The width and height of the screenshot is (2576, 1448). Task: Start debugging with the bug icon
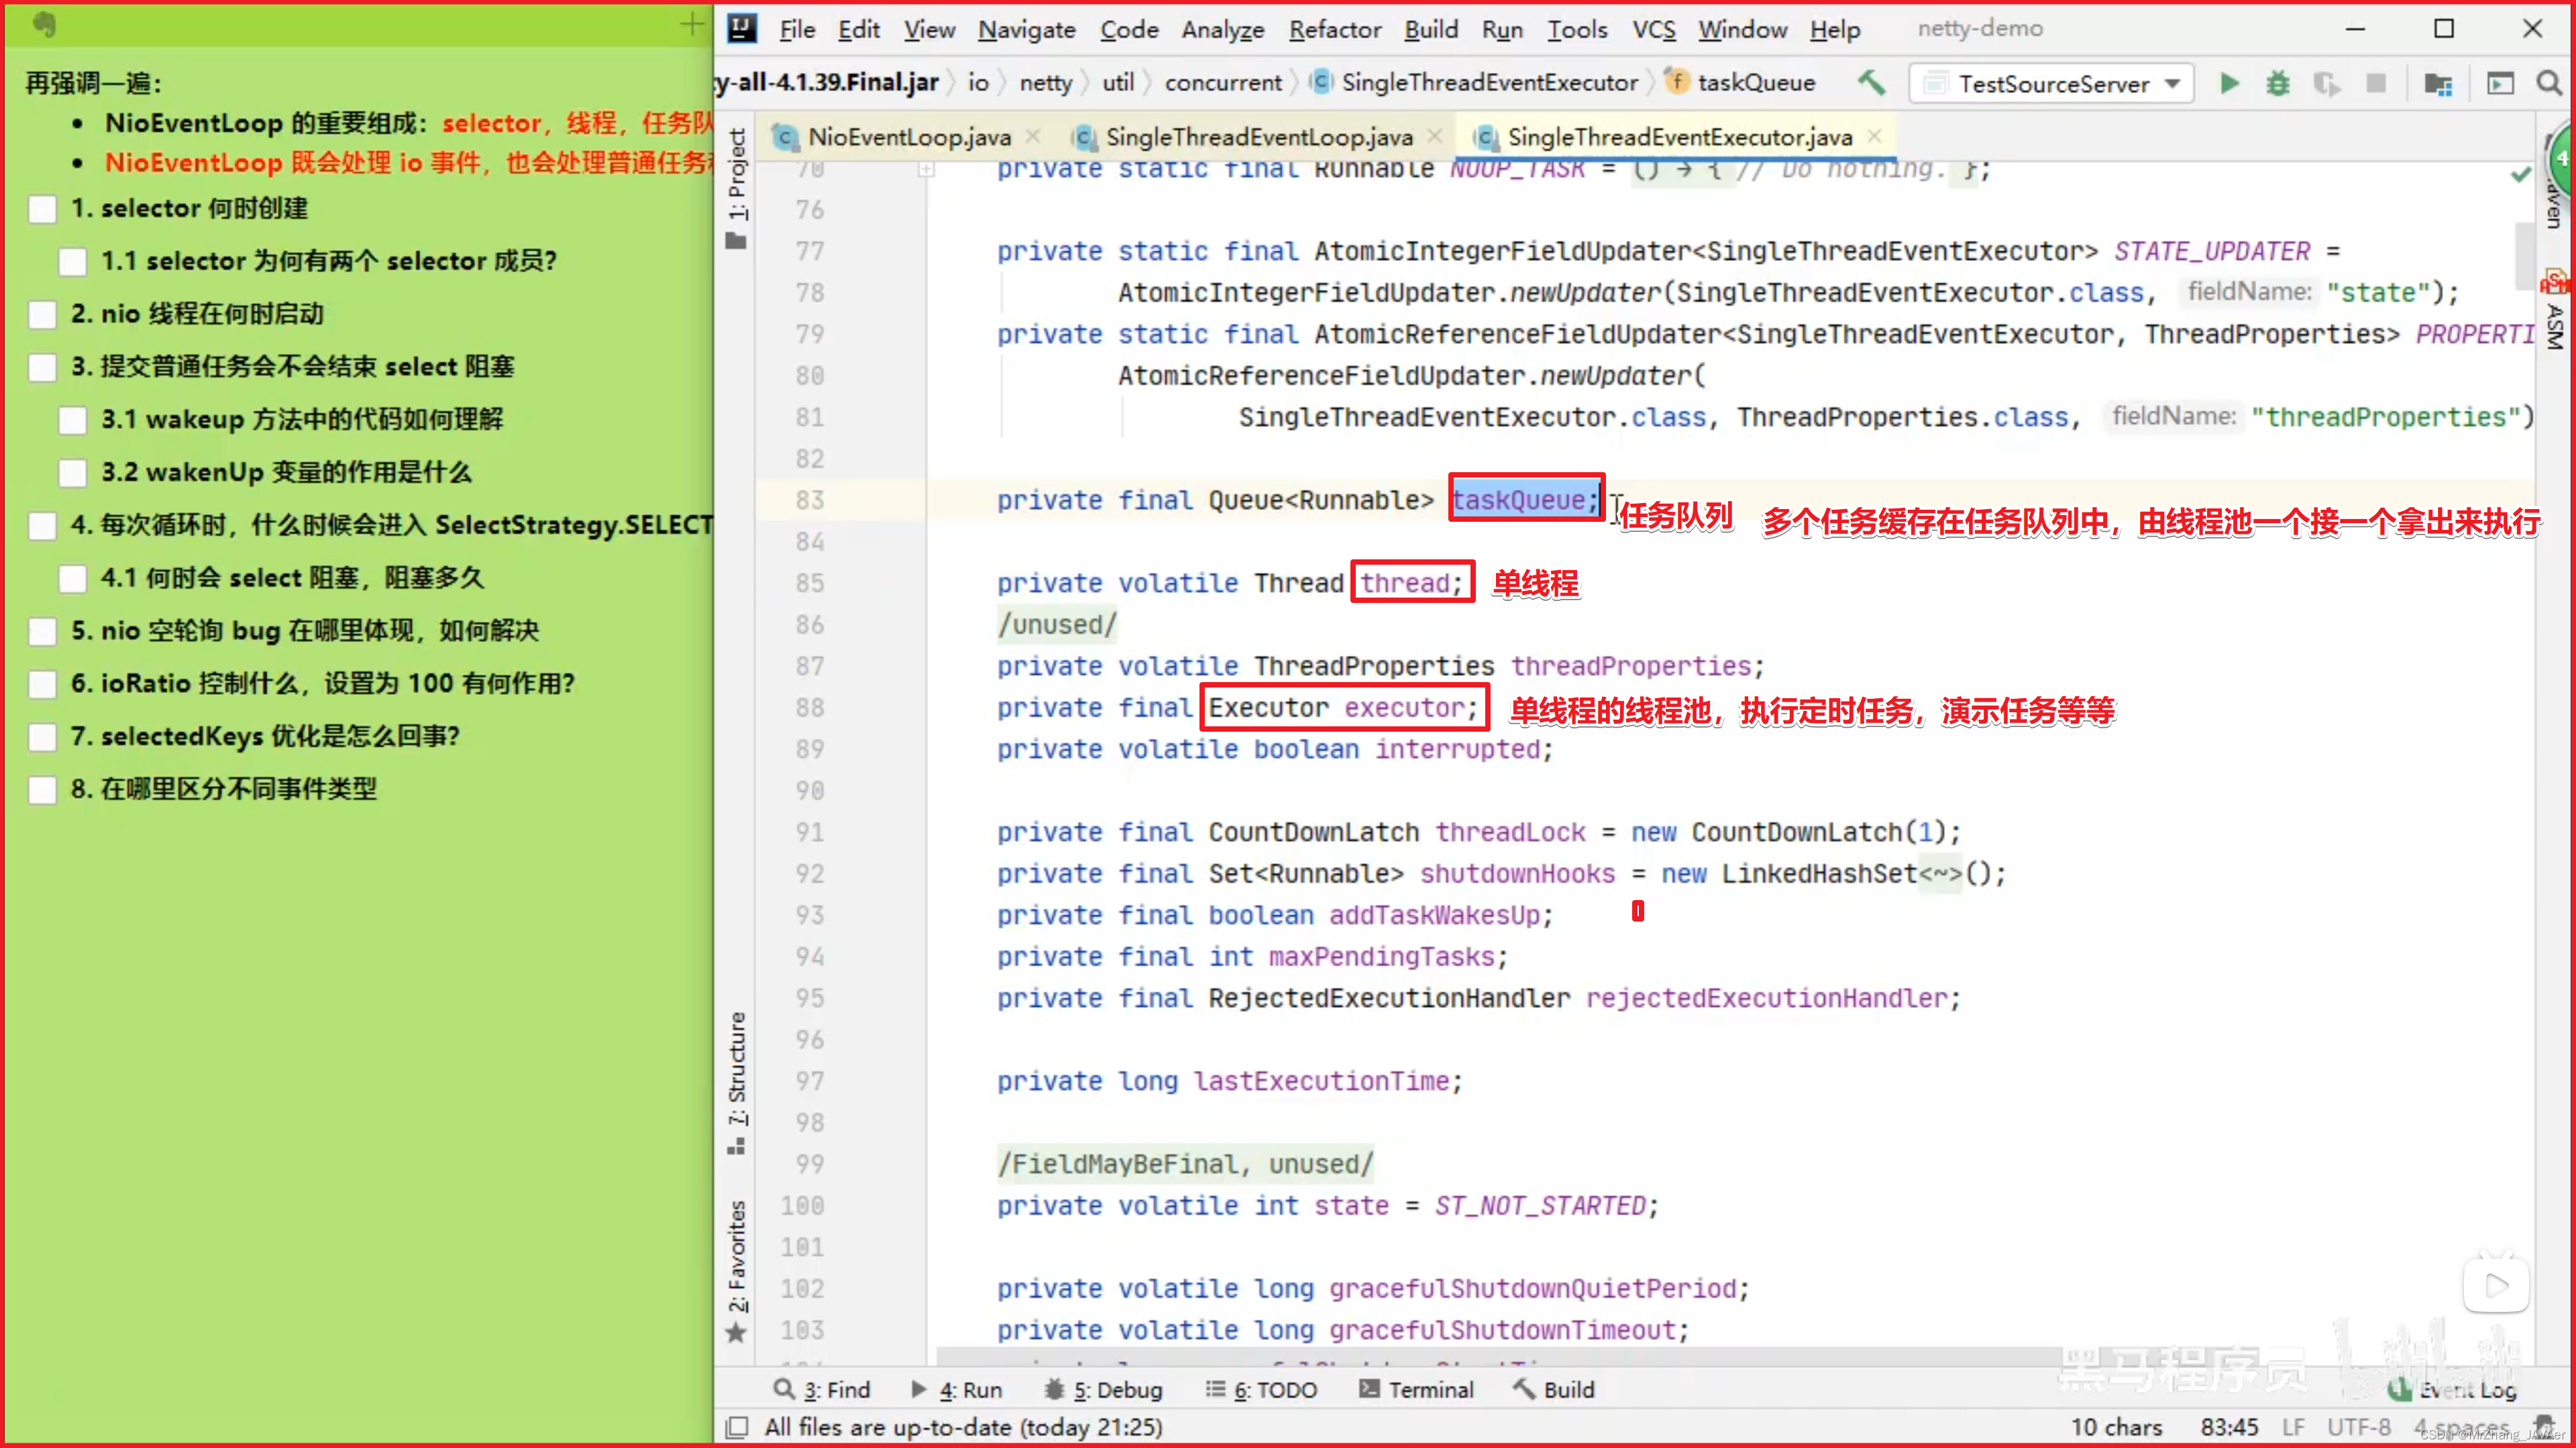[2278, 83]
